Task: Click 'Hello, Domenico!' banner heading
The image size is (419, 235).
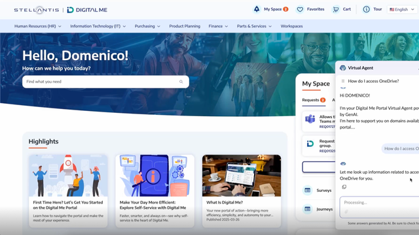Action: click(75, 55)
